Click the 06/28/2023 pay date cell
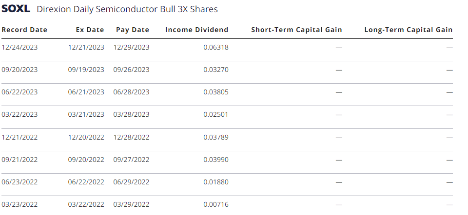This screenshot has height=215, width=468. coord(131,92)
